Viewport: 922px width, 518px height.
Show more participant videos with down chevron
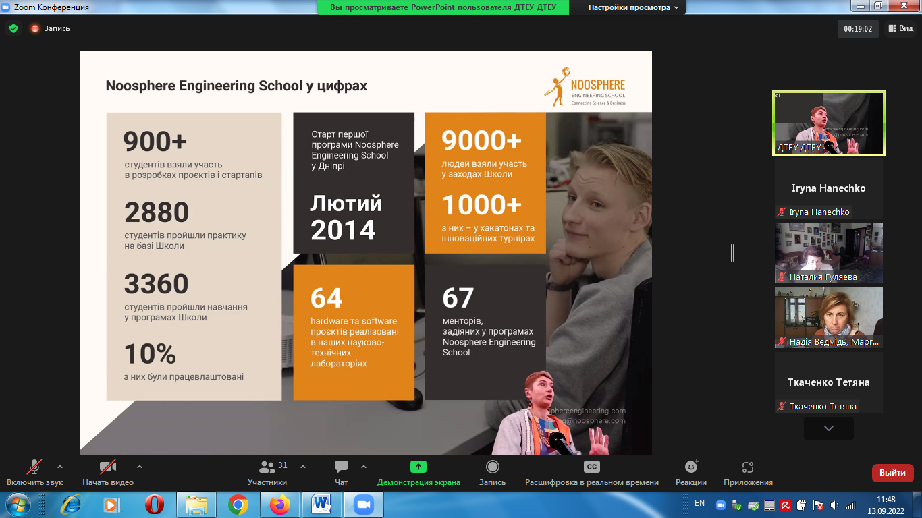coord(829,428)
